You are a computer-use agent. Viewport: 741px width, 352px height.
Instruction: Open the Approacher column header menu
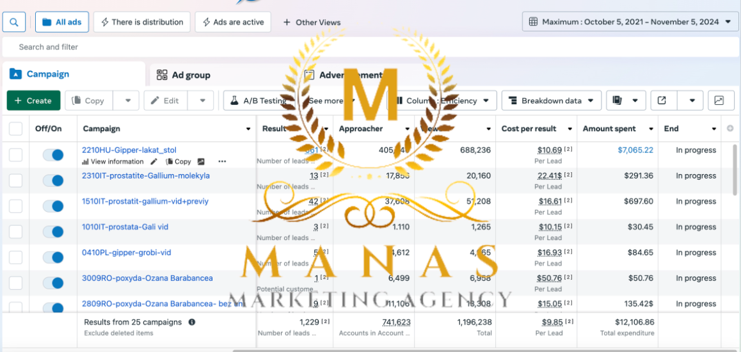coord(408,129)
